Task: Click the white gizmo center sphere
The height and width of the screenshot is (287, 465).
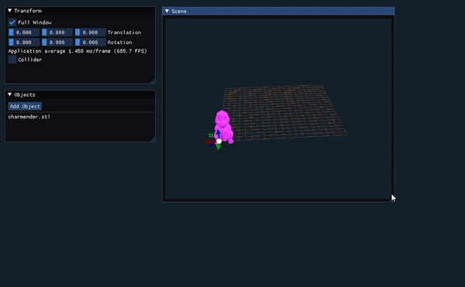Action: coord(219,142)
